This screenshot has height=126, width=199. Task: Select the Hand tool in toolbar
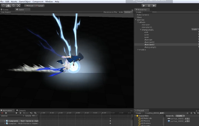[3, 6]
